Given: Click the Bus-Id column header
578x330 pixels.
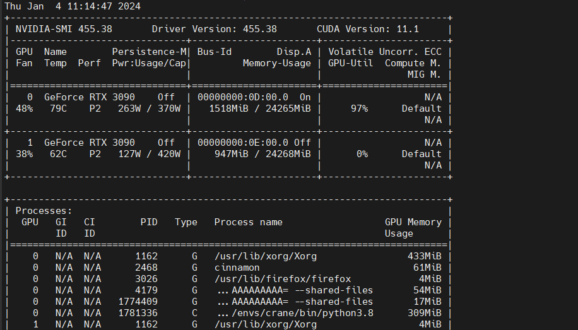Looking at the screenshot, I should tap(215, 52).
